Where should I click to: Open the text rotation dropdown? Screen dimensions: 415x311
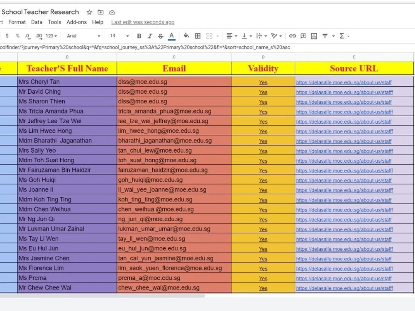point(276,36)
